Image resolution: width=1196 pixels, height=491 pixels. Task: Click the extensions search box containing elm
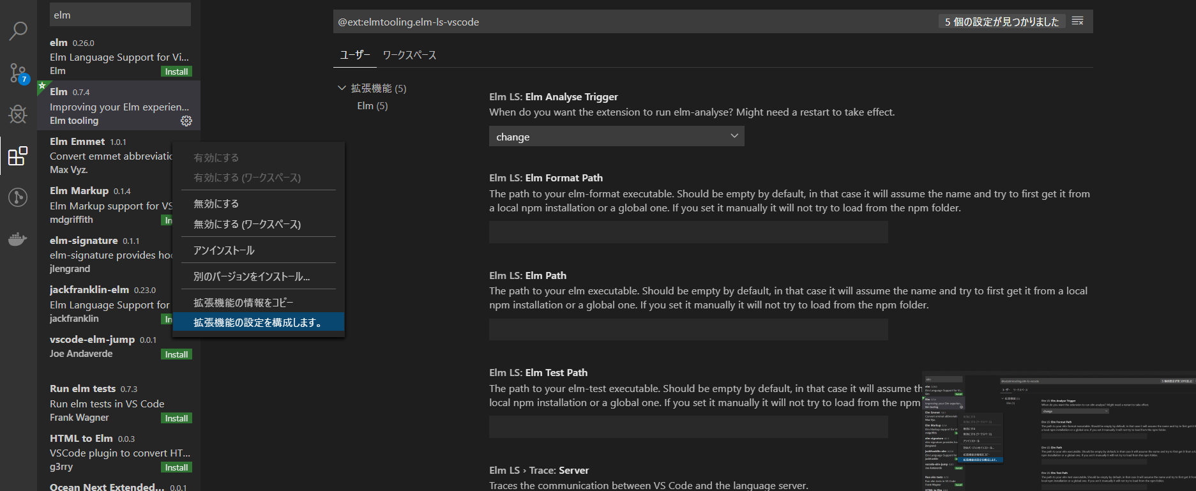coord(120,15)
